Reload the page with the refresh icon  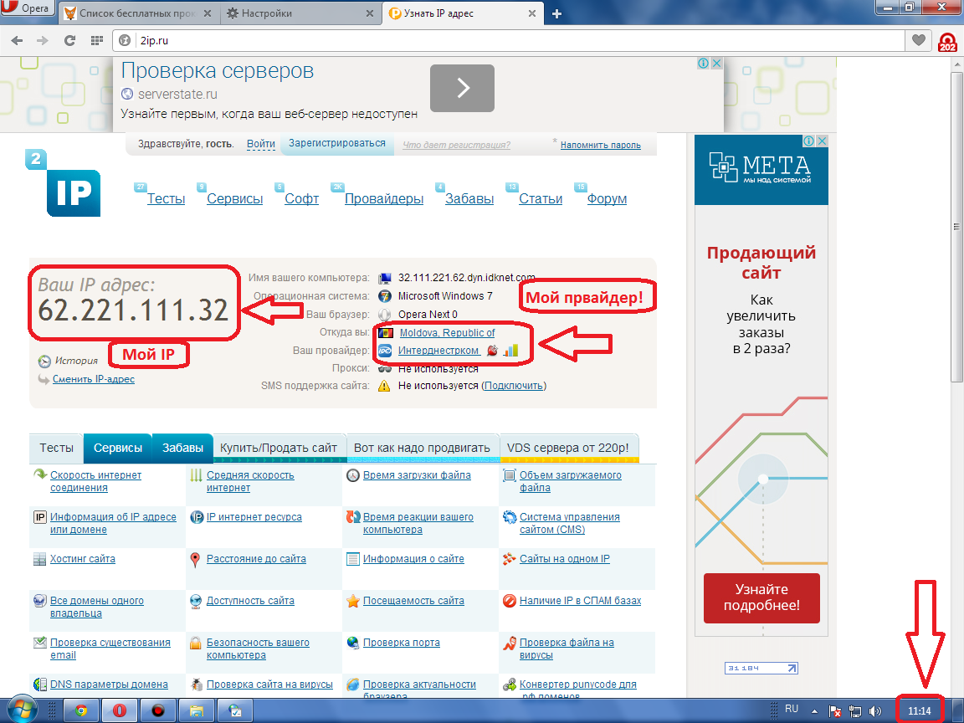69,40
